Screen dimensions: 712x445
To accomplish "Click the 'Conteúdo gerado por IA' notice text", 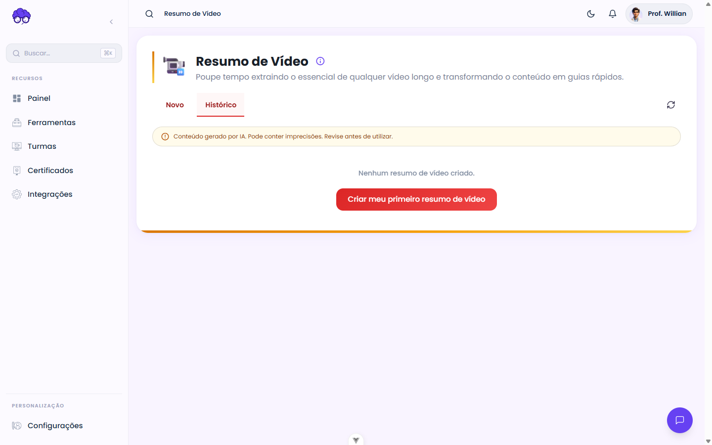I will 283,136.
